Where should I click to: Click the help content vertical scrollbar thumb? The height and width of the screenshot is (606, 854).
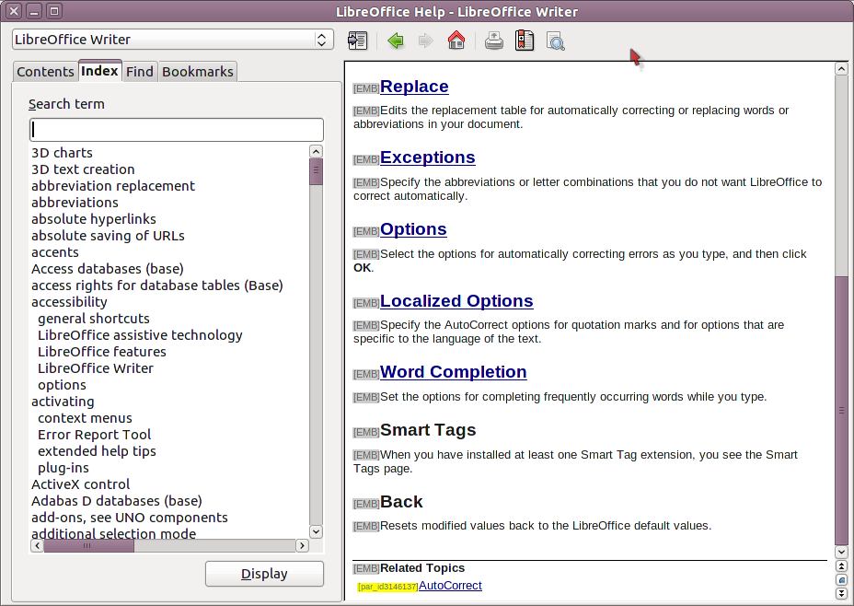point(841,411)
